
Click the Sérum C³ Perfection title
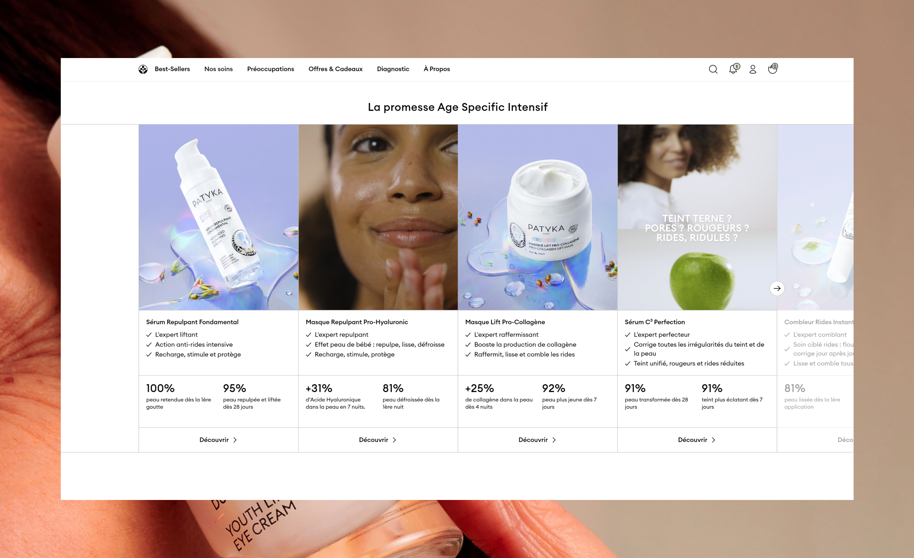[655, 322]
